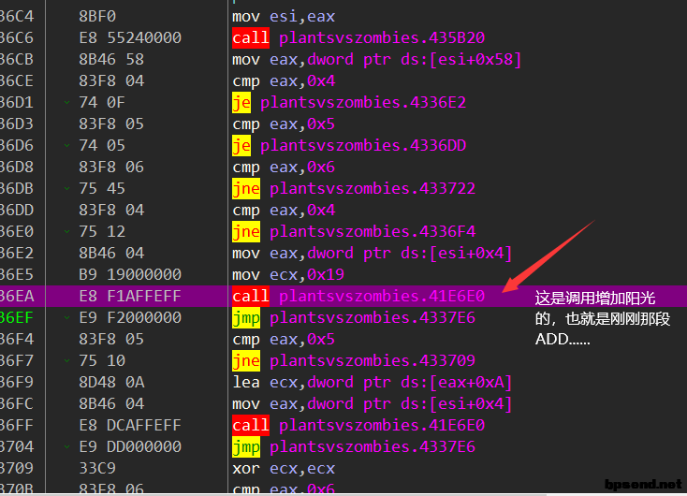Click the bytes 'E8 F1AFFEFF' cell
Image resolution: width=687 pixels, height=496 pixels.
130,297
